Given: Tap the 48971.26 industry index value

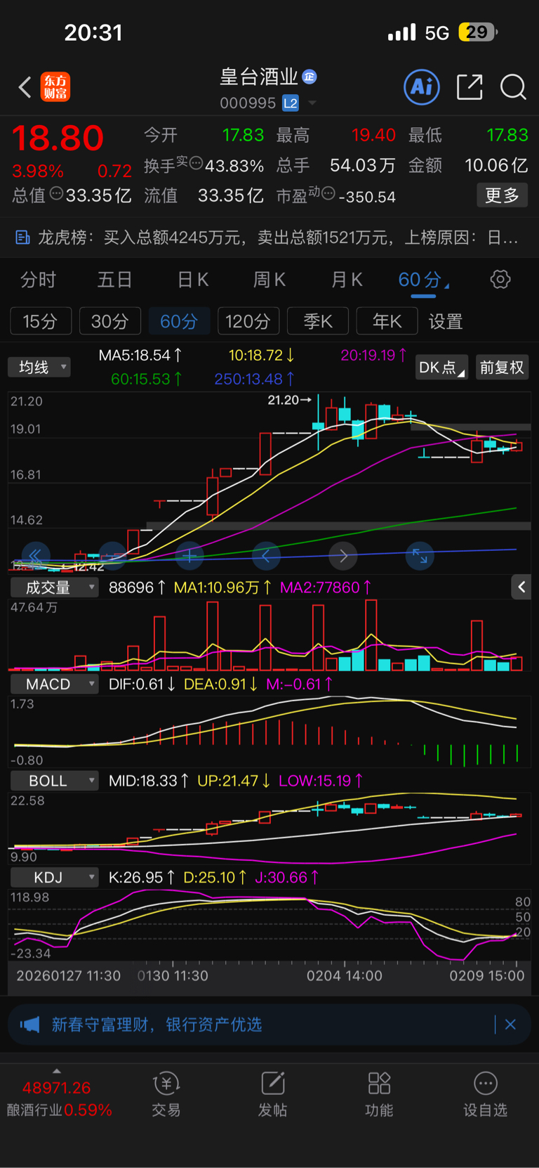Looking at the screenshot, I should pos(56,1088).
